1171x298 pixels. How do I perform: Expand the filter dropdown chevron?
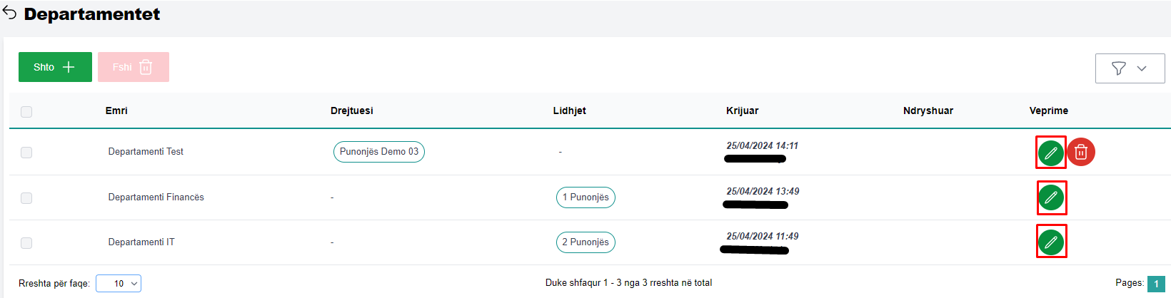[1142, 68]
